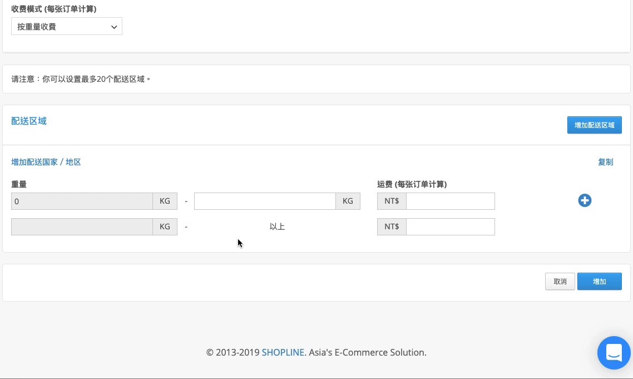633x379 pixels.
Task: Click the upper weight limit KG input
Action: [x=265, y=201]
